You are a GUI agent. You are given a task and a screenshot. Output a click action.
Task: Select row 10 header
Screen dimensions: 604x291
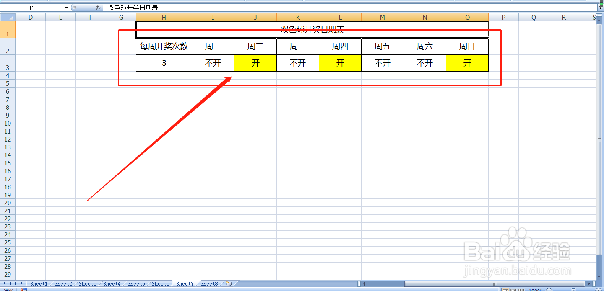tap(8, 123)
